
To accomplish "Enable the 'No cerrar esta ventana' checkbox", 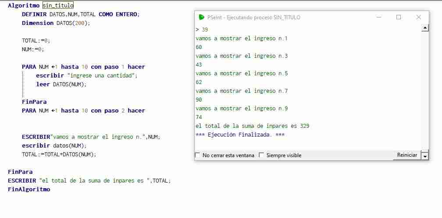I will click(198, 155).
